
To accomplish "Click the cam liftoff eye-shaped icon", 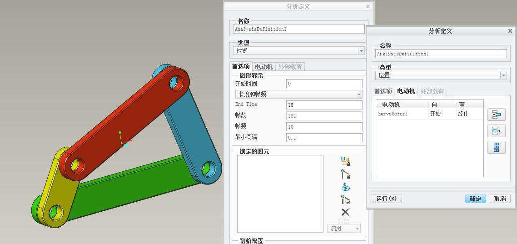I will coord(345,187).
